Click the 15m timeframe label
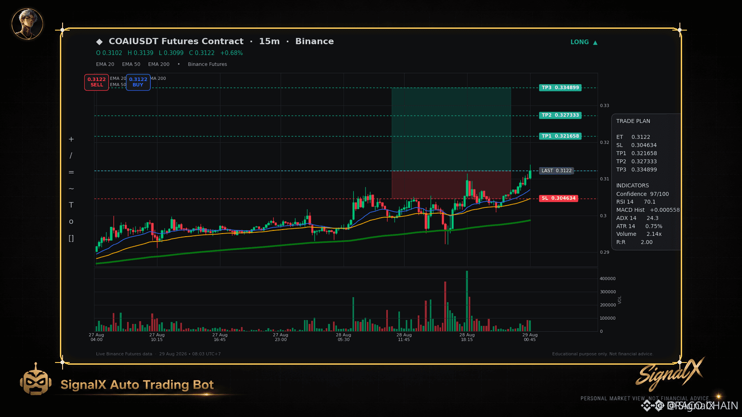The image size is (742, 417). [x=269, y=41]
